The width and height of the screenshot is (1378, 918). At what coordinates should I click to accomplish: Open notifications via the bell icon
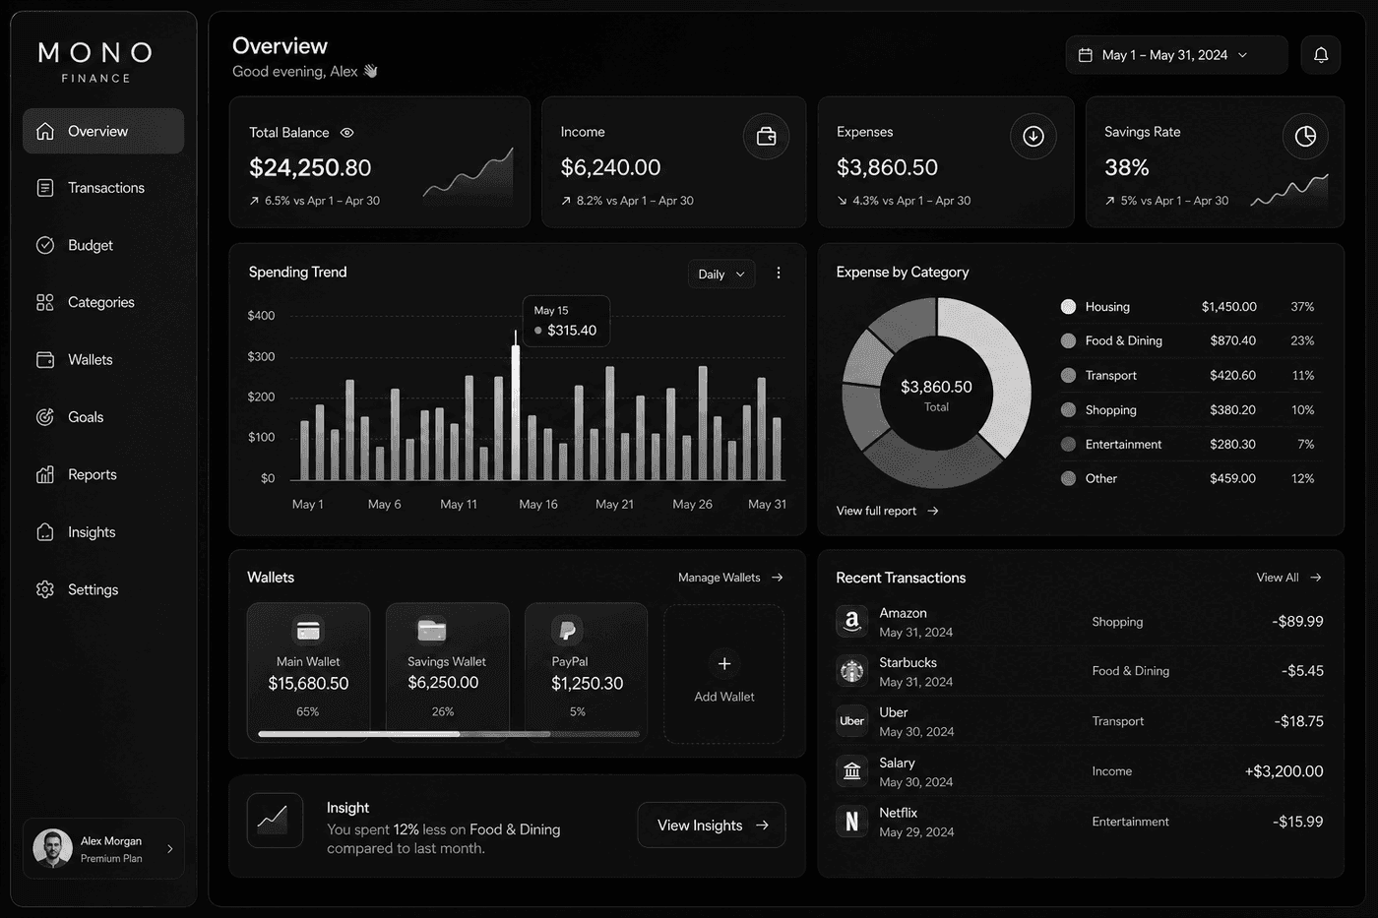pos(1321,55)
